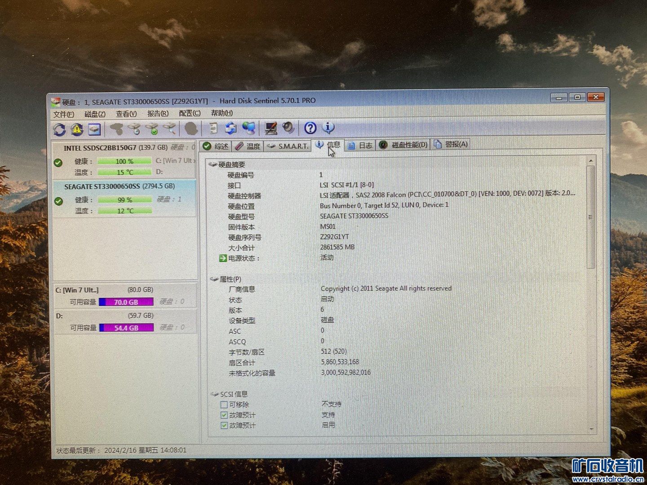
Task: Switch to the 综述 overview tab
Action: click(x=216, y=146)
